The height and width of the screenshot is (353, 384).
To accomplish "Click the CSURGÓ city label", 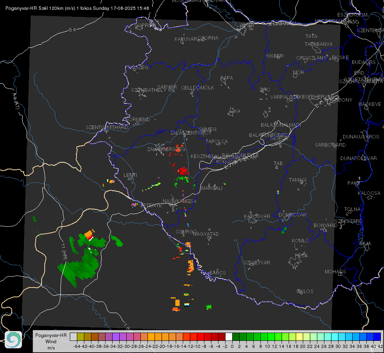I will pos(186,232).
